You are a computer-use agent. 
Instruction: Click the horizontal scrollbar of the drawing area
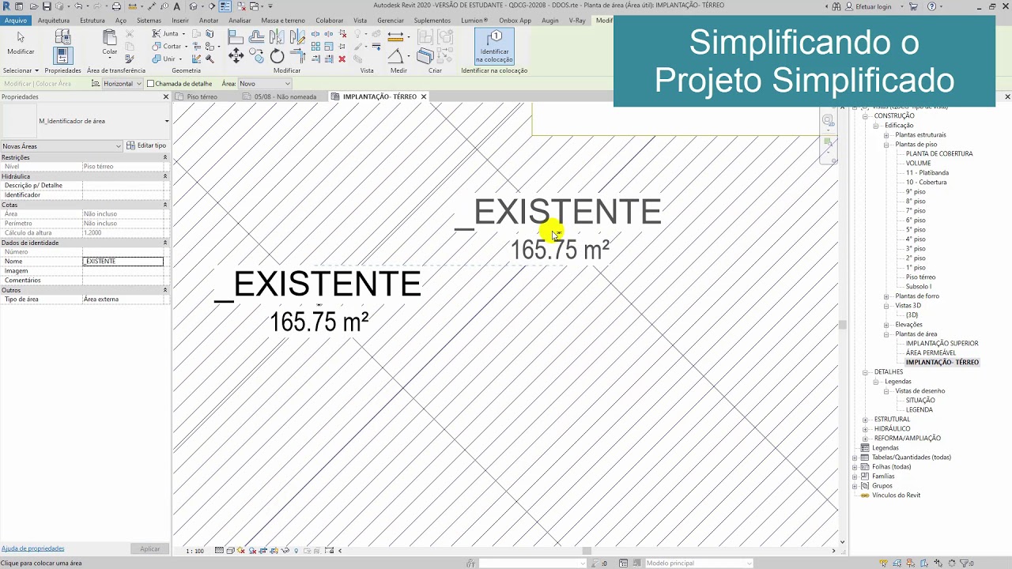[586, 551]
